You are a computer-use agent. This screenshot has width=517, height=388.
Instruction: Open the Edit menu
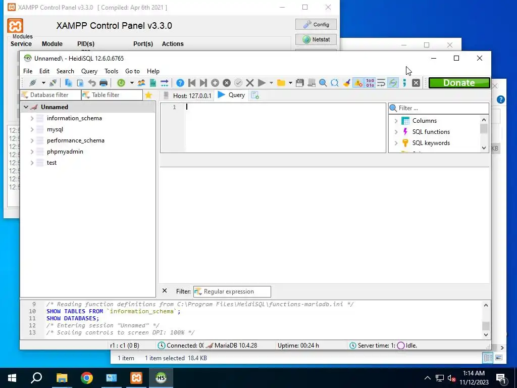pyautogui.click(x=44, y=71)
